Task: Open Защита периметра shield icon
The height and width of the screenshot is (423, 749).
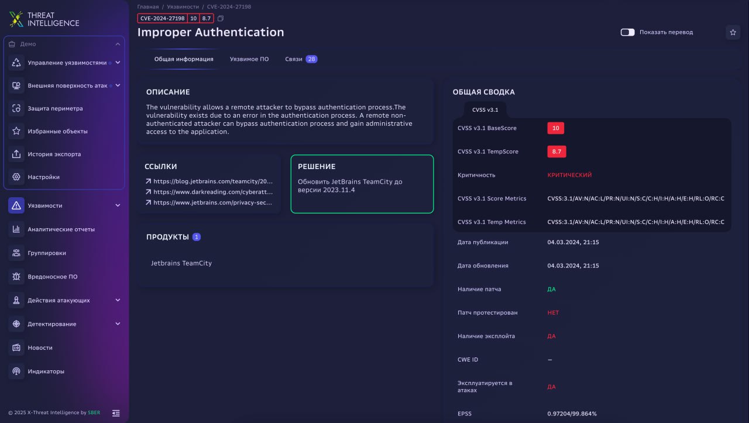Action: pyautogui.click(x=16, y=108)
